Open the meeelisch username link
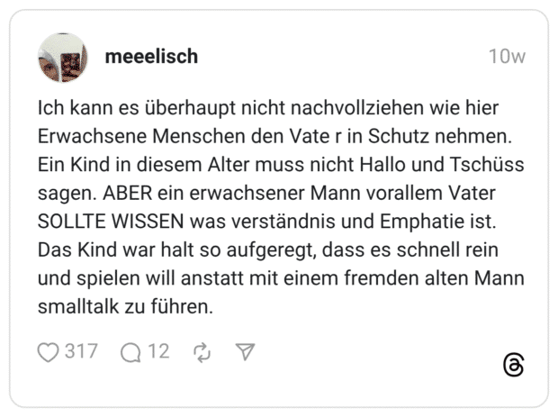Screen dimensions: 558x417 click(x=151, y=56)
